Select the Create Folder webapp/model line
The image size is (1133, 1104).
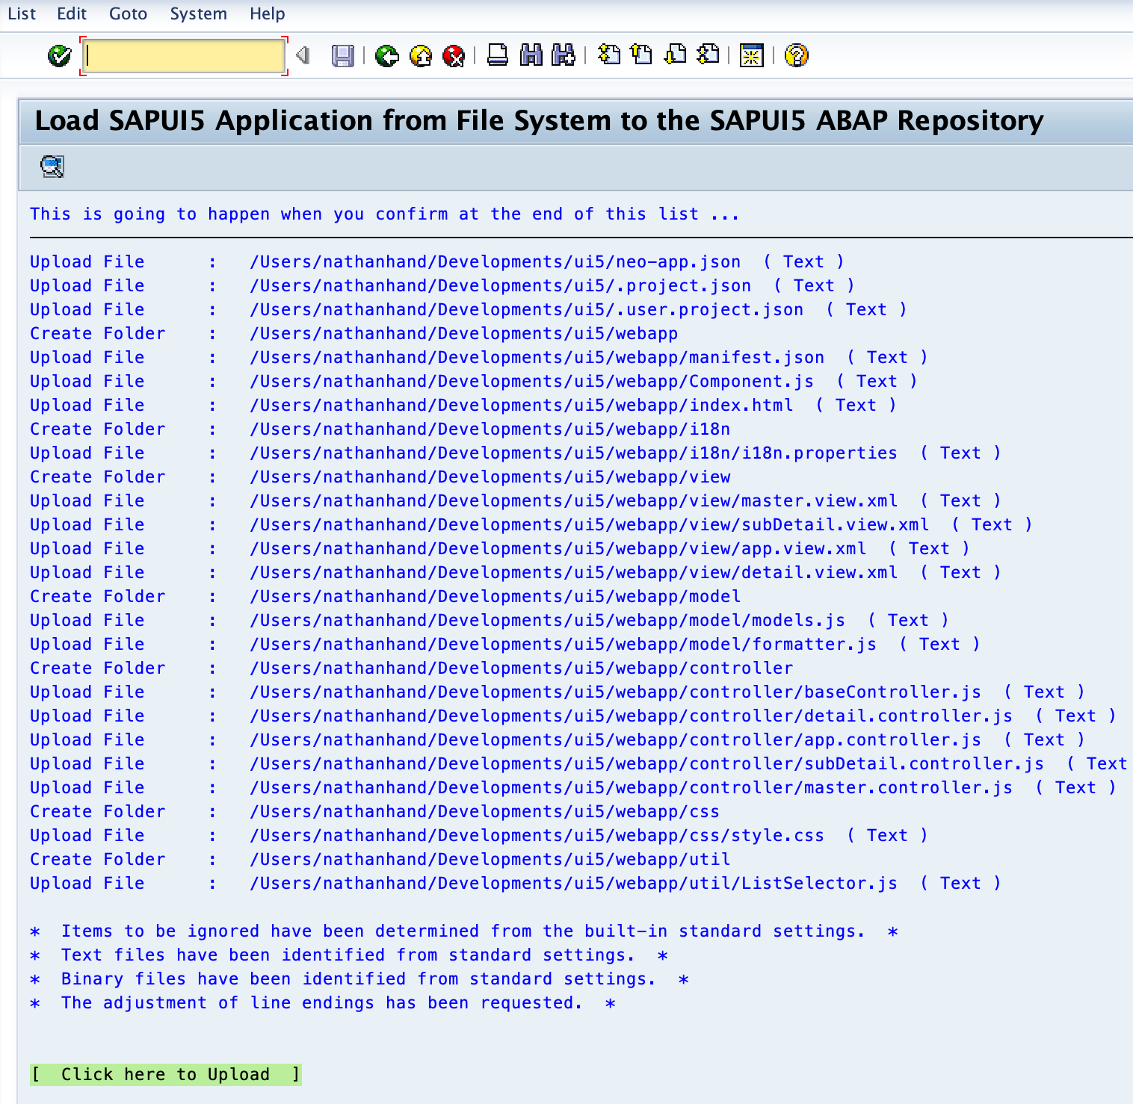point(386,596)
